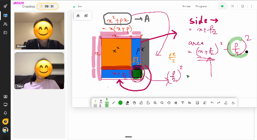
Task: Click the open unlock icon
Action: click(148, 103)
